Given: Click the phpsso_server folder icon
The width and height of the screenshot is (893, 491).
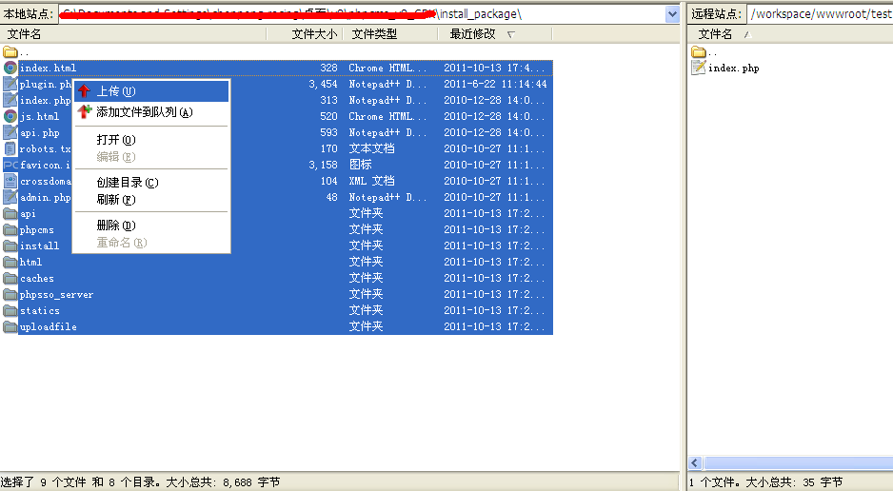Looking at the screenshot, I should [10, 295].
